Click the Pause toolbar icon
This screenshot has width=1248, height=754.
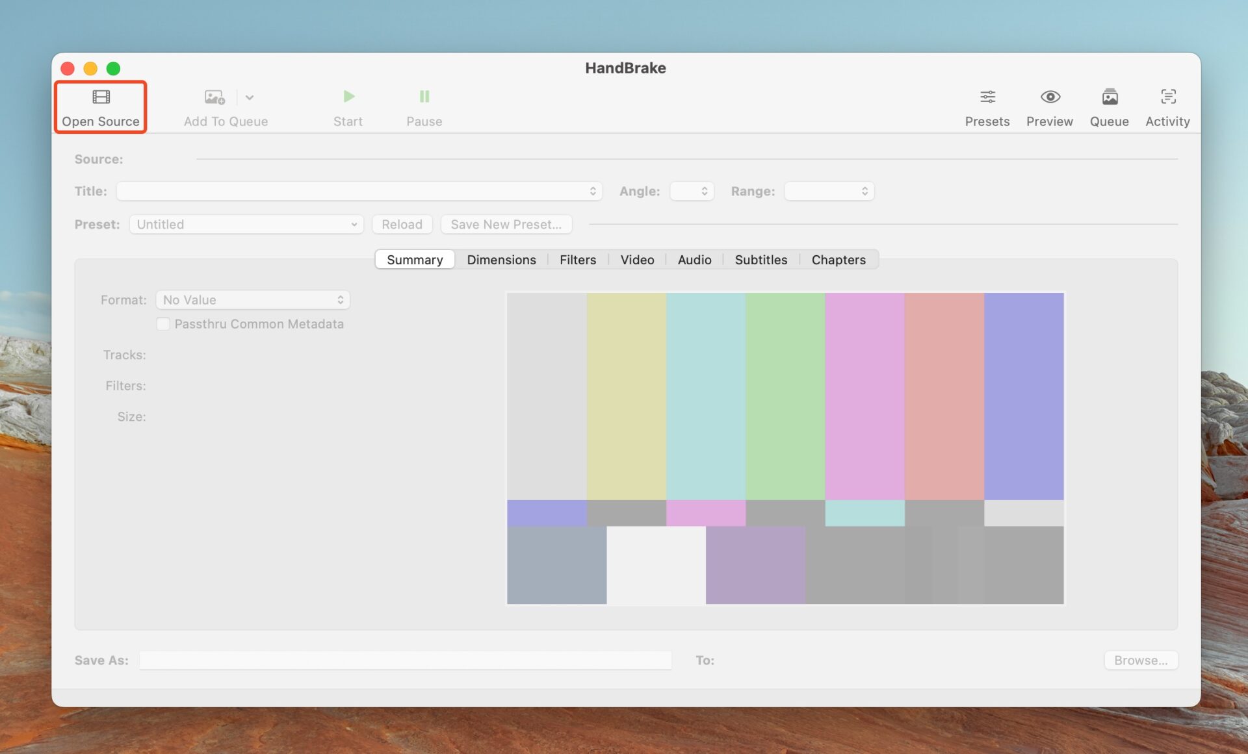tap(424, 97)
